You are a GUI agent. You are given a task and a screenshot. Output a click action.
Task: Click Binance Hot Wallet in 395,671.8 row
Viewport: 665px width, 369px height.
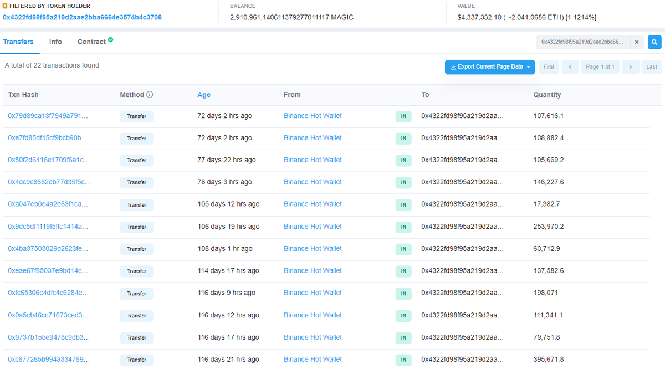pyautogui.click(x=313, y=360)
